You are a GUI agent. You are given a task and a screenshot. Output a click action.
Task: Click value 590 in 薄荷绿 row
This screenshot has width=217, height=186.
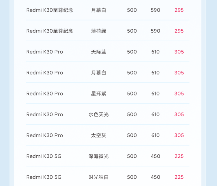[156, 31]
